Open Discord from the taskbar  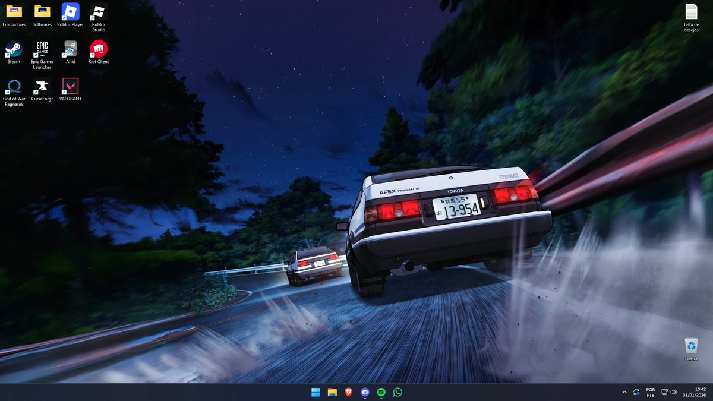pyautogui.click(x=365, y=392)
